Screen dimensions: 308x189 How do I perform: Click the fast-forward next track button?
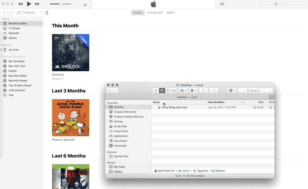tap(37, 4)
